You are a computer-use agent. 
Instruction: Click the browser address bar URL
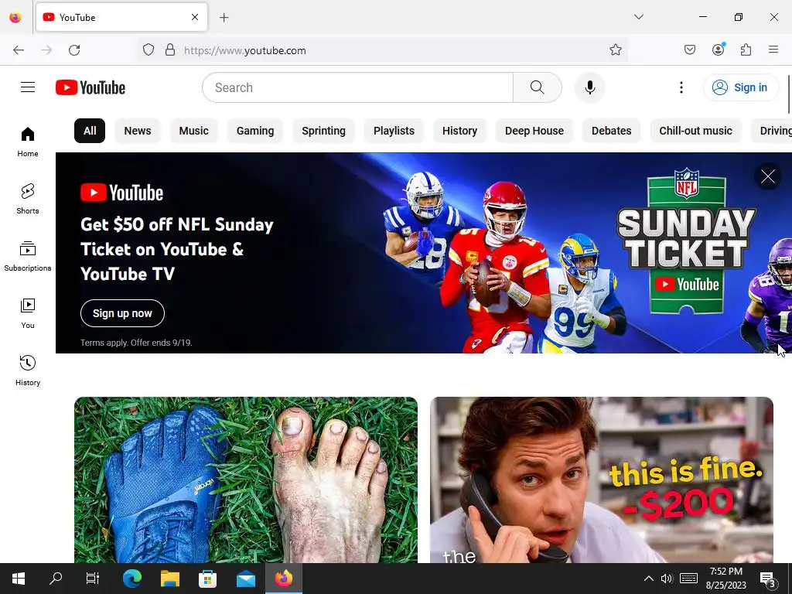pyautogui.click(x=384, y=50)
